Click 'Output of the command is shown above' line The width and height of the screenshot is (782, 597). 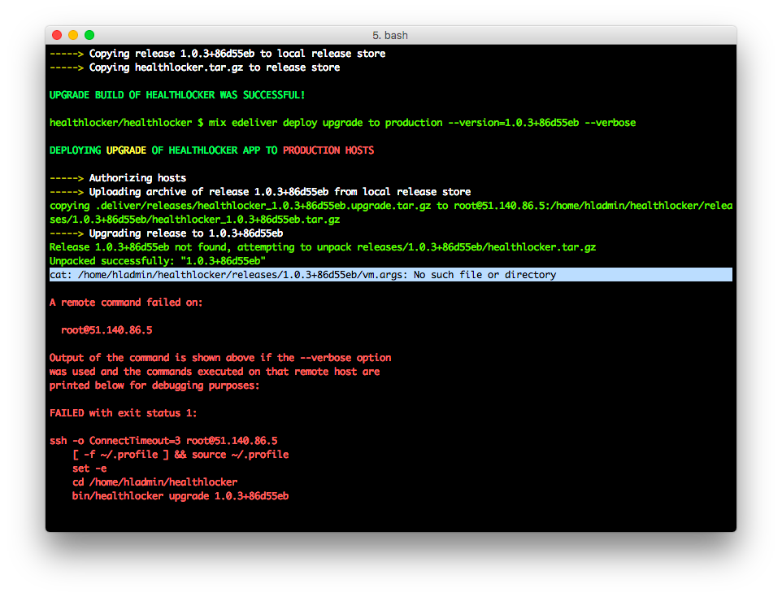pyautogui.click(x=220, y=358)
